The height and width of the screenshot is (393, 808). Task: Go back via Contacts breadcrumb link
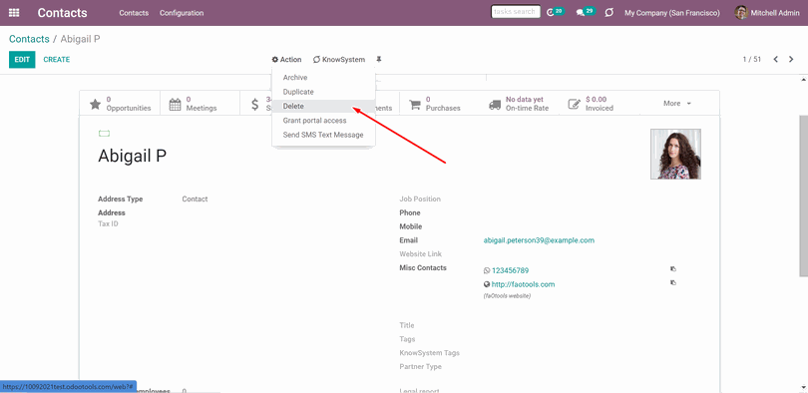29,39
